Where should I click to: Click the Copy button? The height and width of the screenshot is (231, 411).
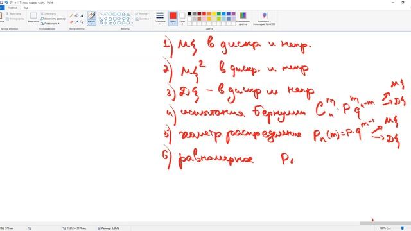(x=15, y=19)
